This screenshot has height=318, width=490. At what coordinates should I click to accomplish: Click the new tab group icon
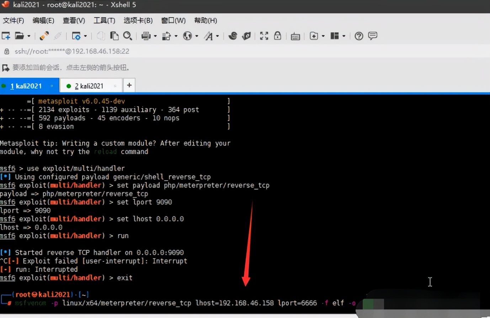[x=314, y=36]
